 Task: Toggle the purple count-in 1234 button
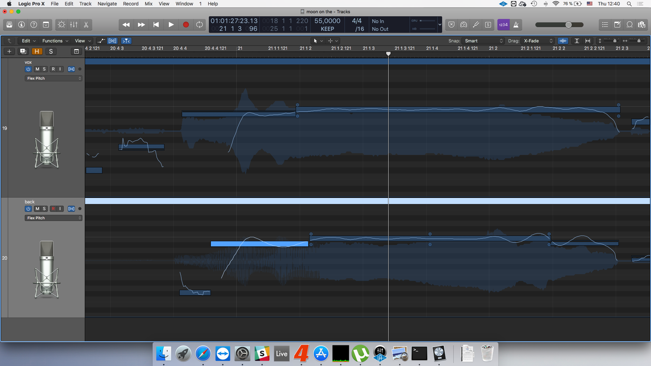click(503, 25)
